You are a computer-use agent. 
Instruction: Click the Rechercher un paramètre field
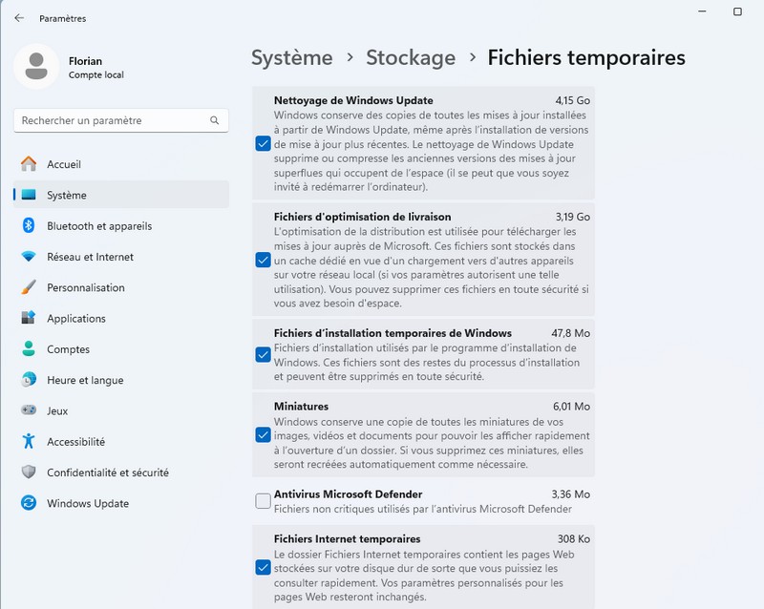point(110,121)
